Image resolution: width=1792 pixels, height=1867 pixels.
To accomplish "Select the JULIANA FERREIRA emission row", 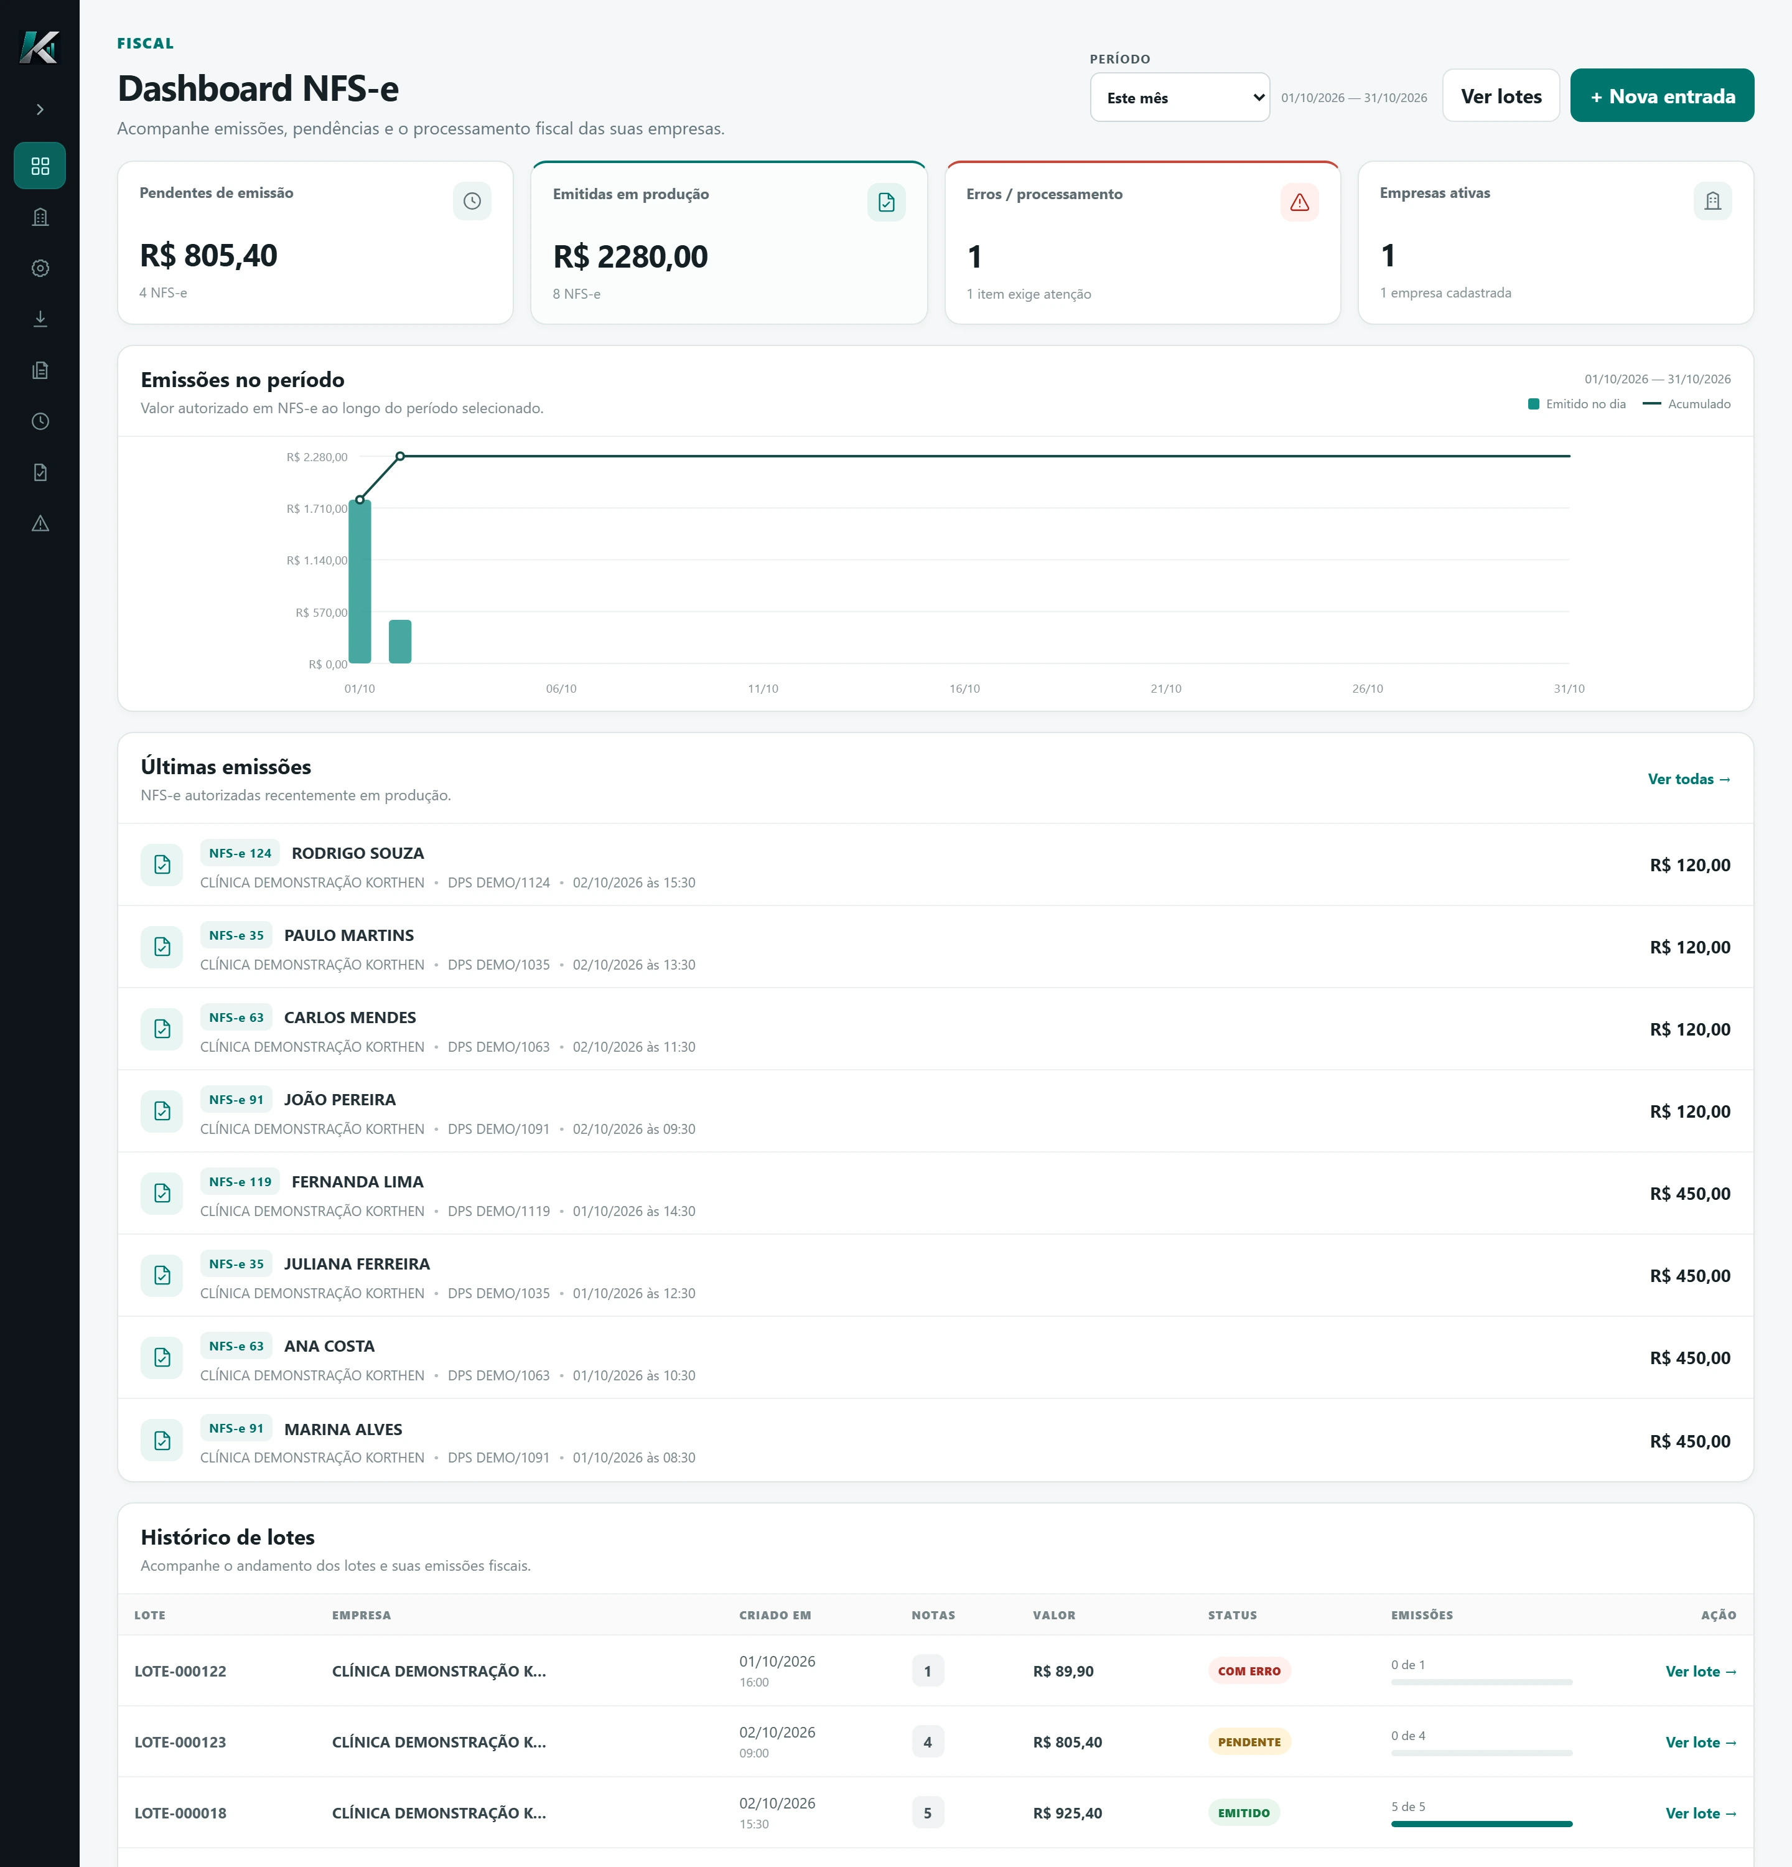I will pyautogui.click(x=935, y=1276).
